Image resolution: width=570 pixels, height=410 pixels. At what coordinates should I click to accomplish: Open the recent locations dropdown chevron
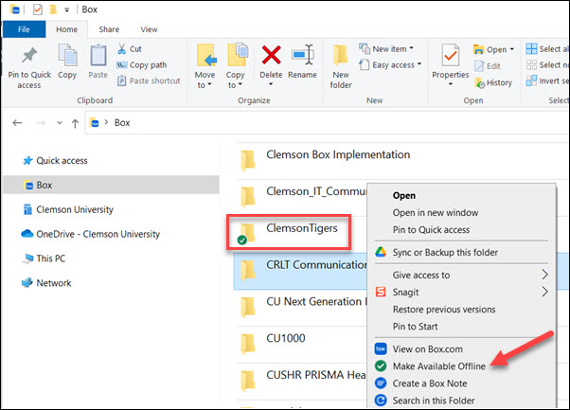tap(60, 123)
